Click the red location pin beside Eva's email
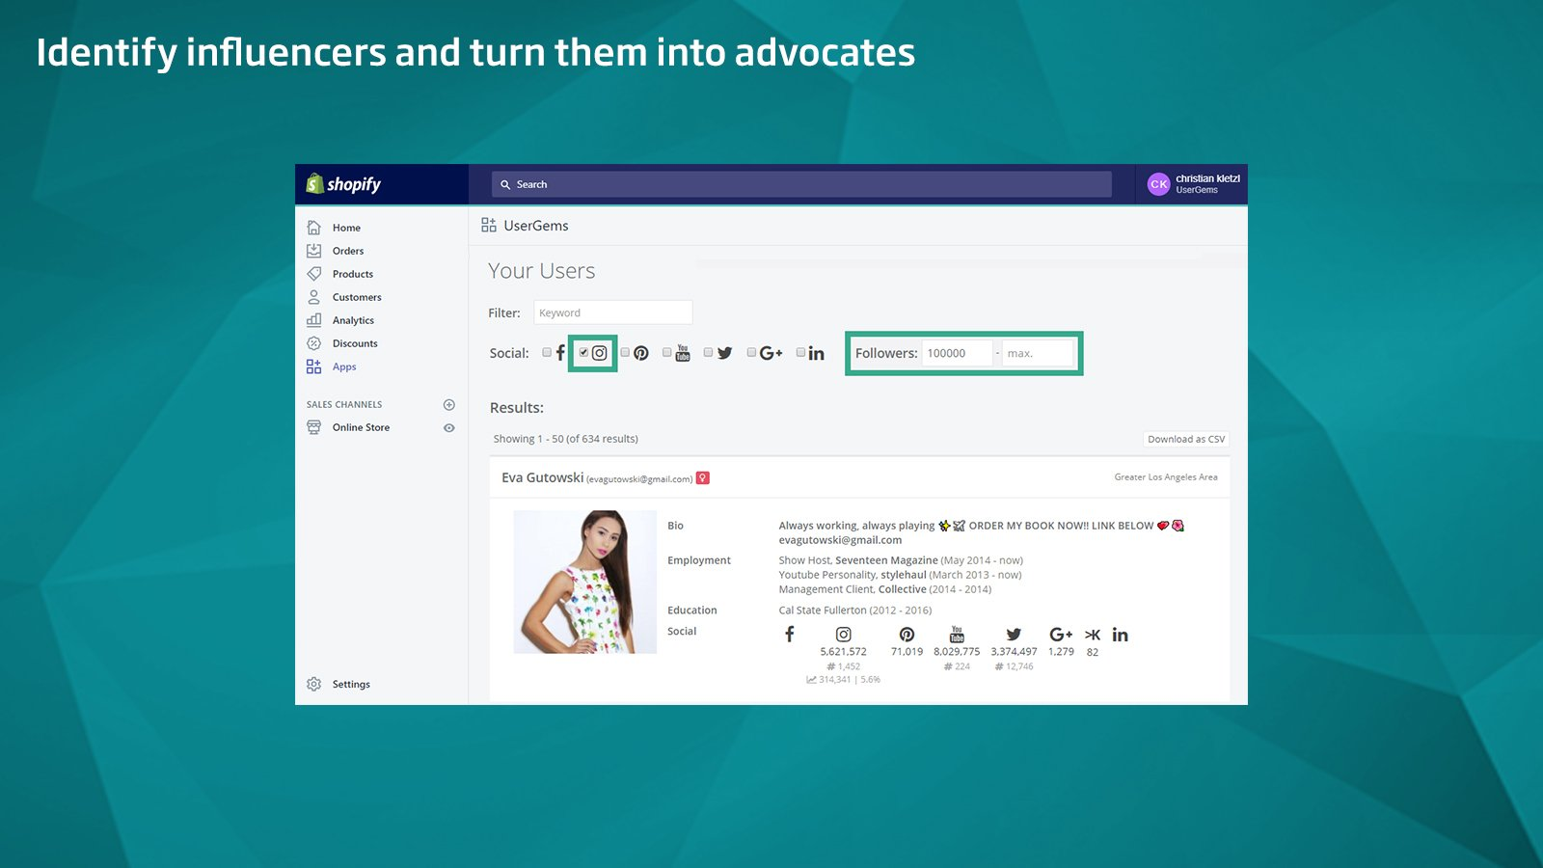 [703, 477]
